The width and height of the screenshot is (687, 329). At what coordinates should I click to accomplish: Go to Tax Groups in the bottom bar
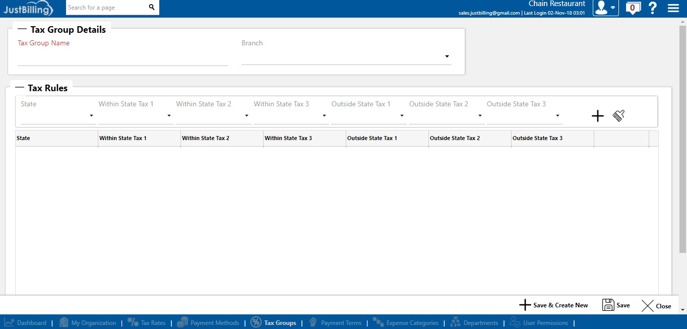280,323
